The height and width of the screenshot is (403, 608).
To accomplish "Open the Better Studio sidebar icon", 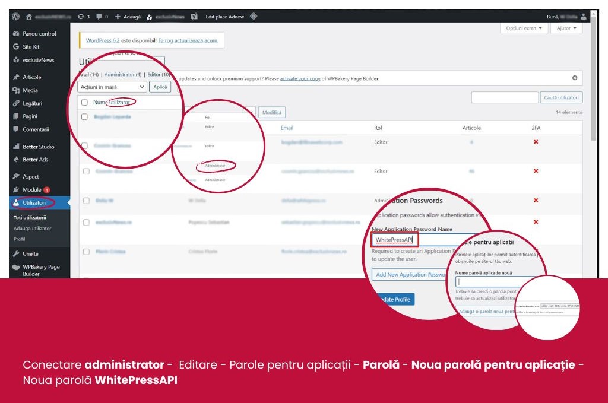I will tap(16, 147).
